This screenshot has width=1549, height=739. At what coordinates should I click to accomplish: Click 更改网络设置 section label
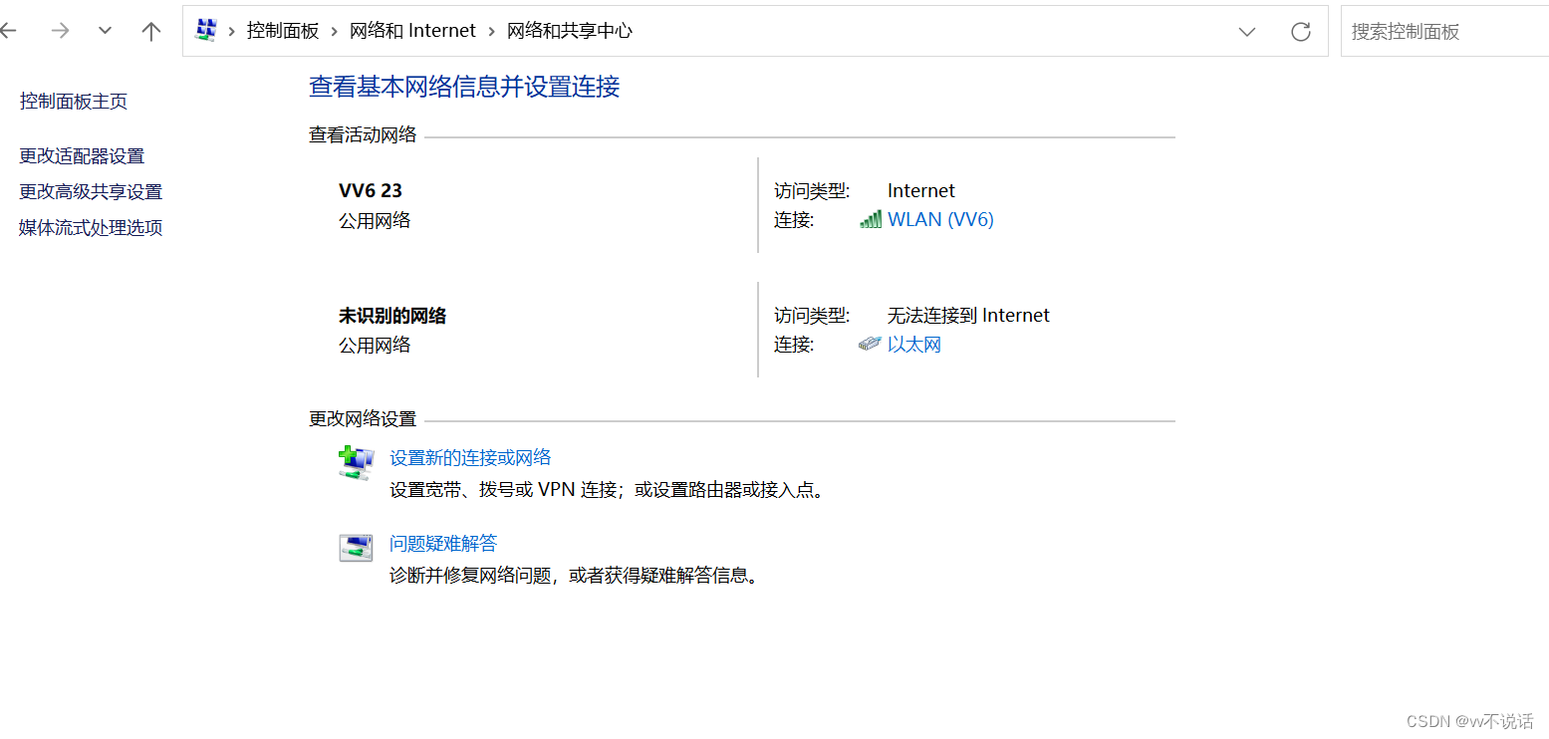point(363,419)
